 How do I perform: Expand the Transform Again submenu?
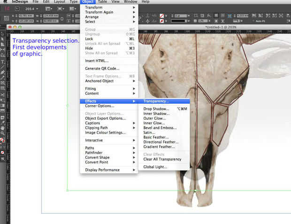click(x=109, y=12)
